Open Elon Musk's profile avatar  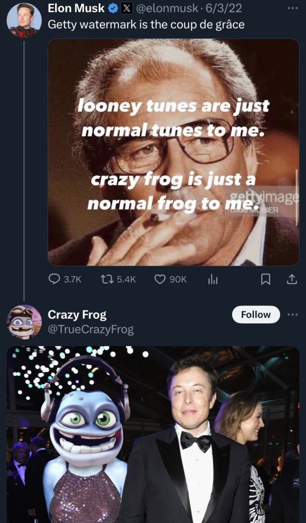tap(24, 21)
